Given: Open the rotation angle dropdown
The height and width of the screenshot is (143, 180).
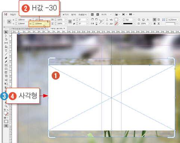Looking at the screenshot, I should pos(87,20).
